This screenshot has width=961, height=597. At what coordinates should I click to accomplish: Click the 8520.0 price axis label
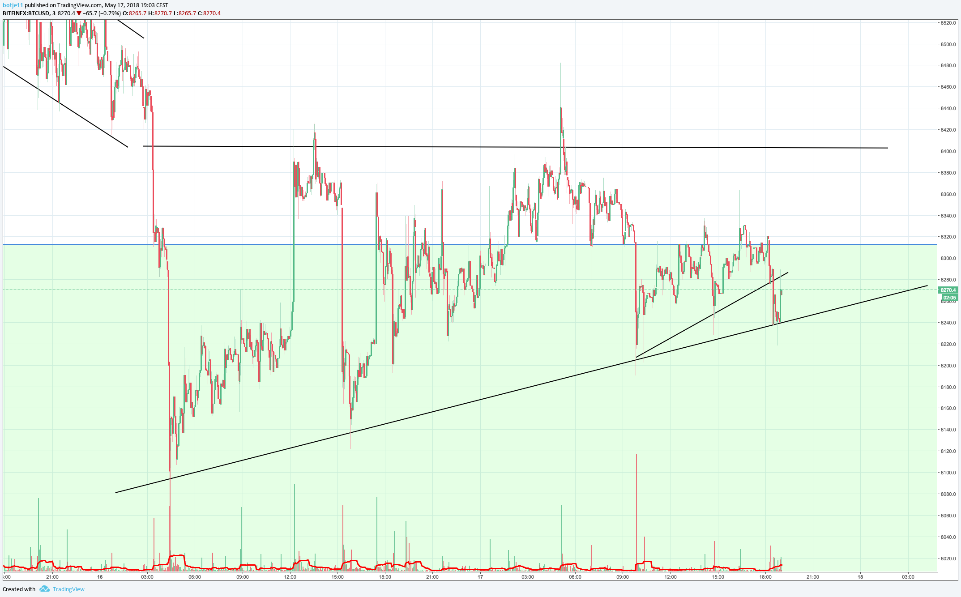point(948,23)
